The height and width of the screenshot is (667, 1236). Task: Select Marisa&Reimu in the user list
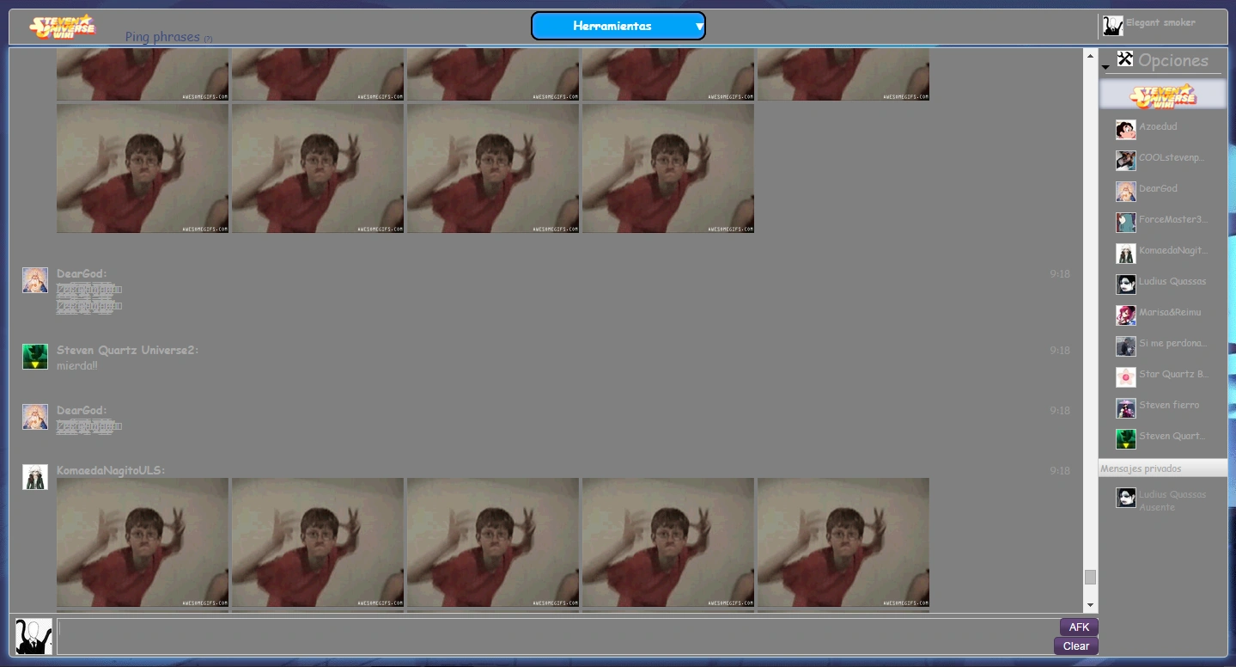pos(1169,313)
